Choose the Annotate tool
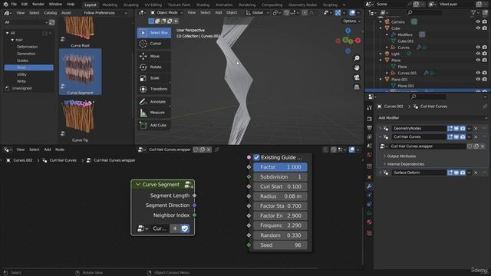The height and width of the screenshot is (276, 491). [154, 102]
